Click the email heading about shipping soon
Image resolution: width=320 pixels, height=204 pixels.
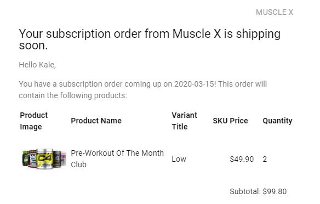point(150,39)
